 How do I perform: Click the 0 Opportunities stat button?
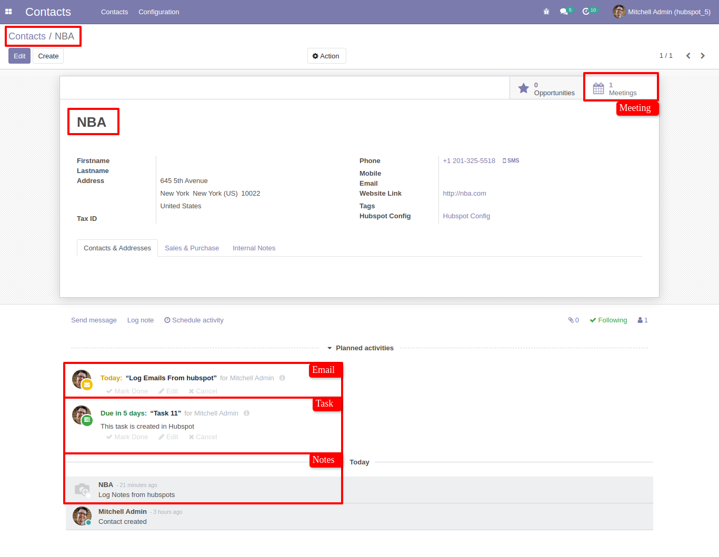(546, 88)
